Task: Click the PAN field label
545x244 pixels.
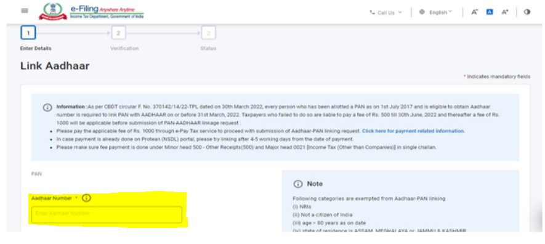Action: coord(36,174)
